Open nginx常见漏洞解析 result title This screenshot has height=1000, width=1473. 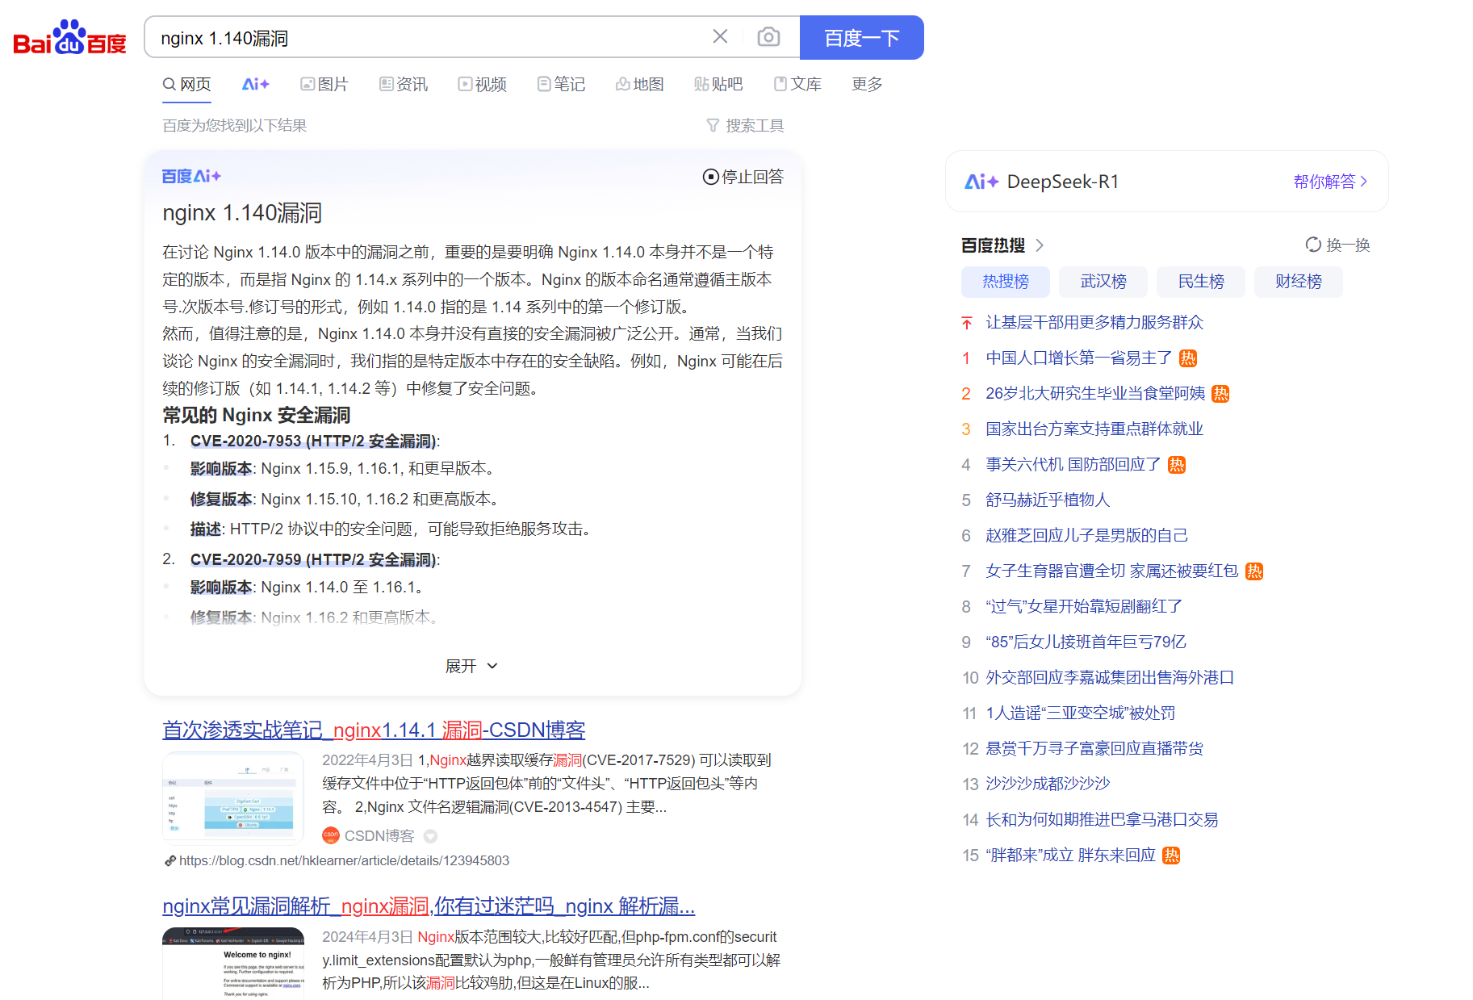click(429, 906)
